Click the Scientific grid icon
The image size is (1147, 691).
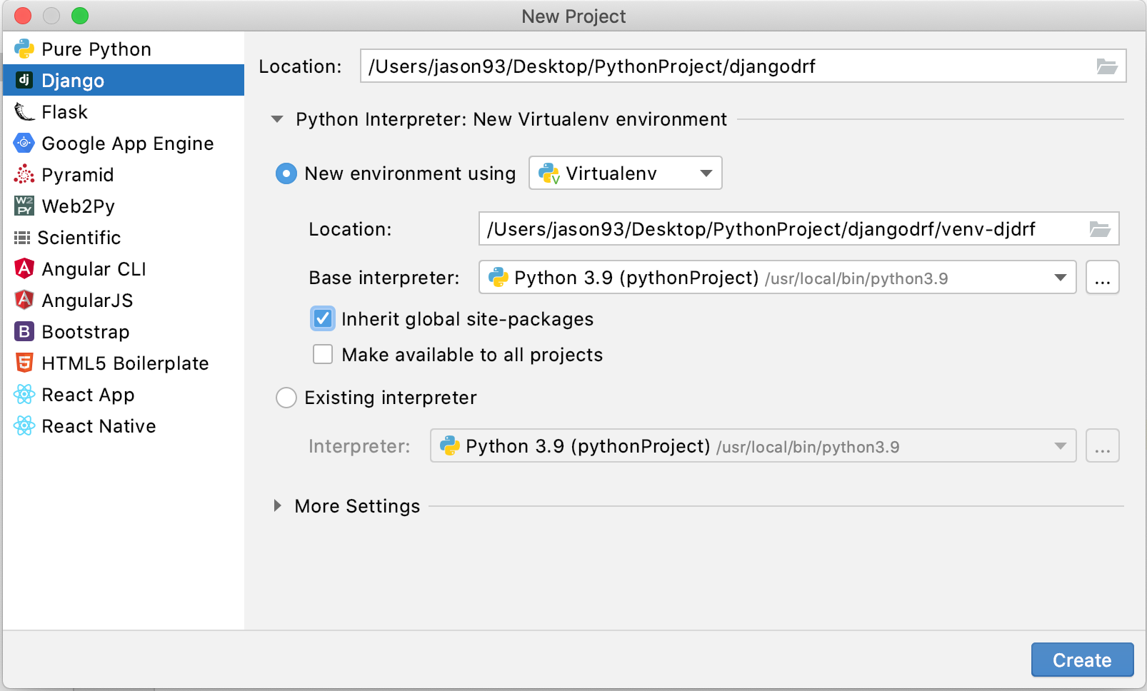tap(22, 237)
